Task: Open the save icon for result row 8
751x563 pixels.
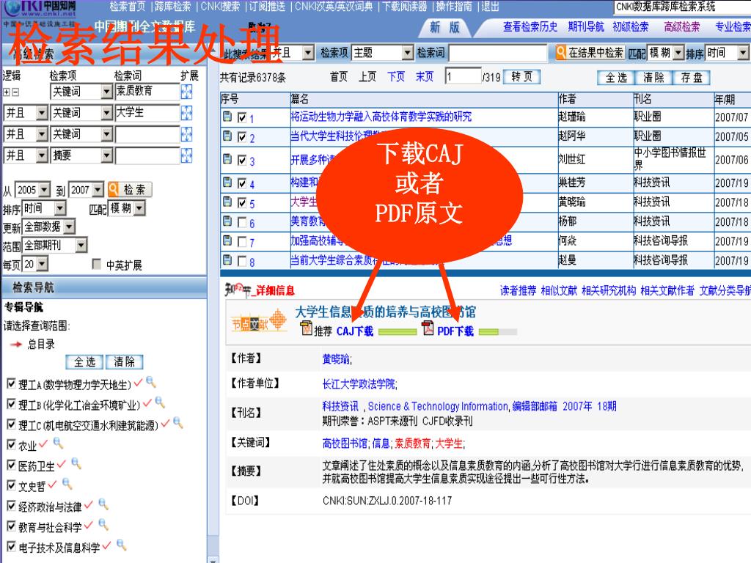Action: coord(227,260)
